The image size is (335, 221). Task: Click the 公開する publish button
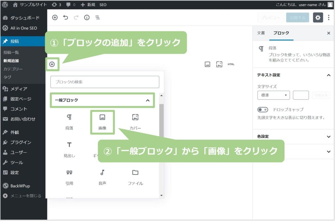click(297, 18)
